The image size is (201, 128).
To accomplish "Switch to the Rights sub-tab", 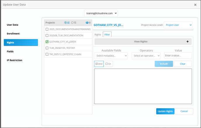I will point(98,34).
